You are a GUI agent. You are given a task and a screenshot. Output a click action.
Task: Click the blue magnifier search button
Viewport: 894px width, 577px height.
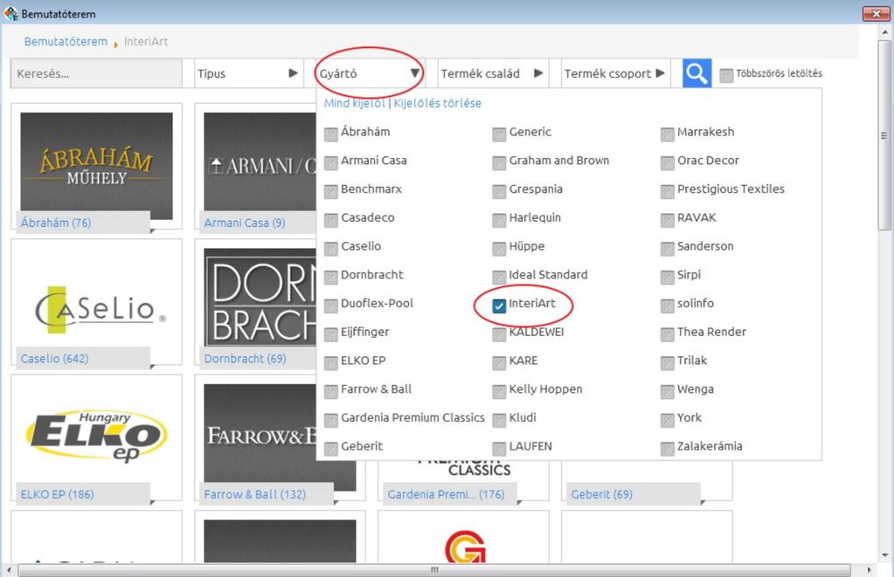(x=696, y=73)
